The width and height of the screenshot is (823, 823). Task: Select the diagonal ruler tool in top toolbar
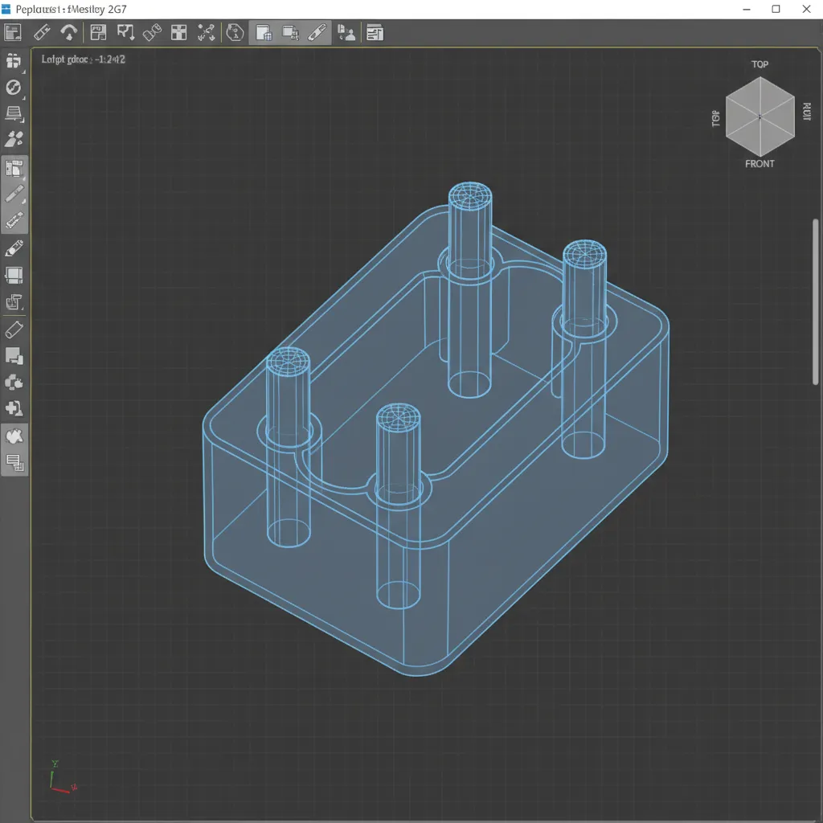click(42, 32)
